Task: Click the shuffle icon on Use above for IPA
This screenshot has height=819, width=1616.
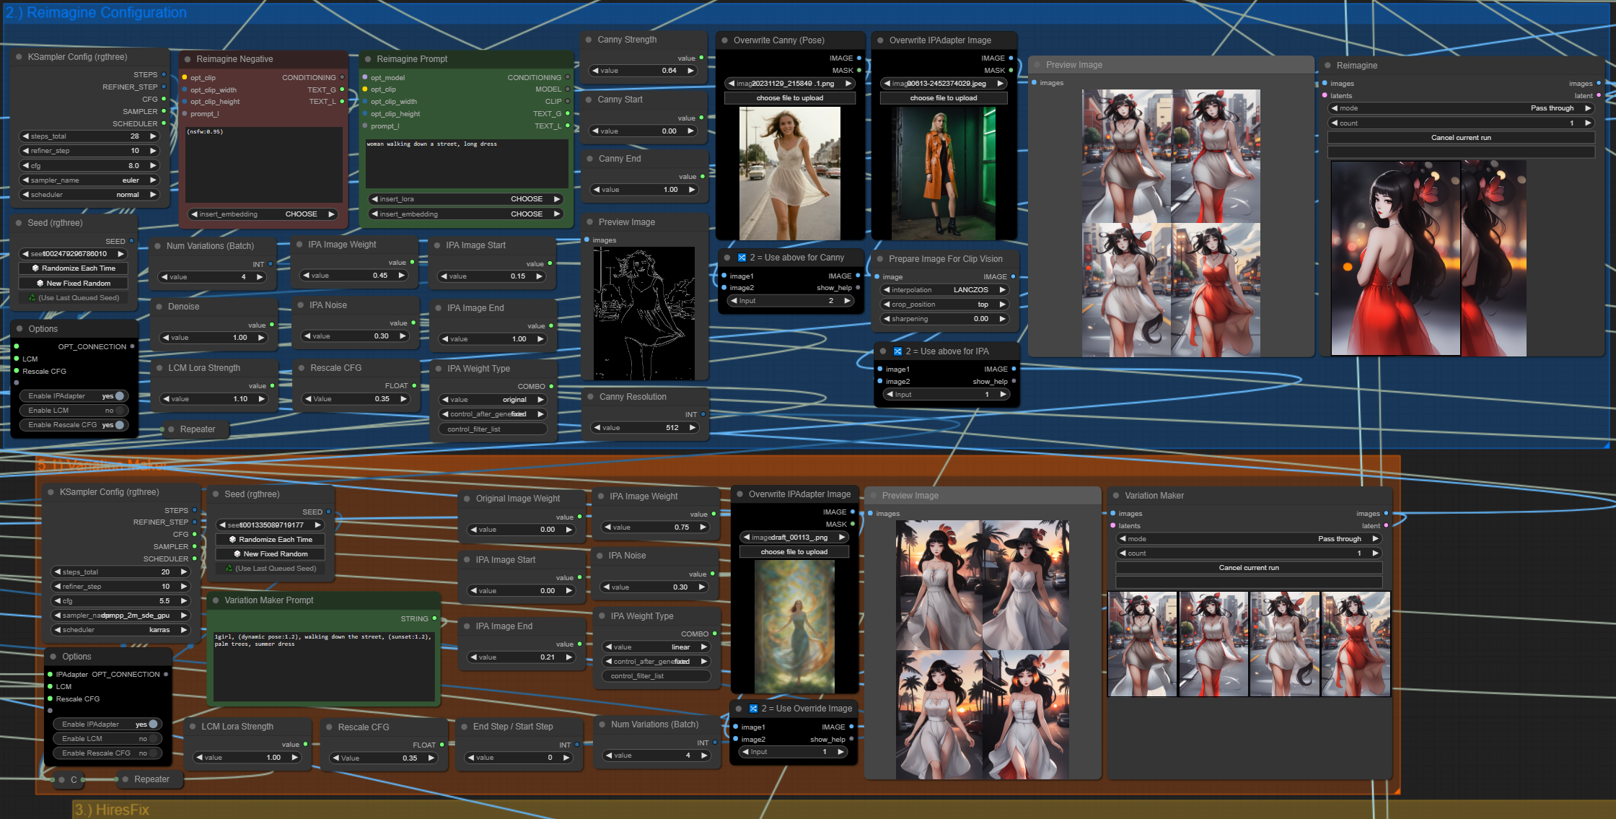Action: [x=897, y=351]
